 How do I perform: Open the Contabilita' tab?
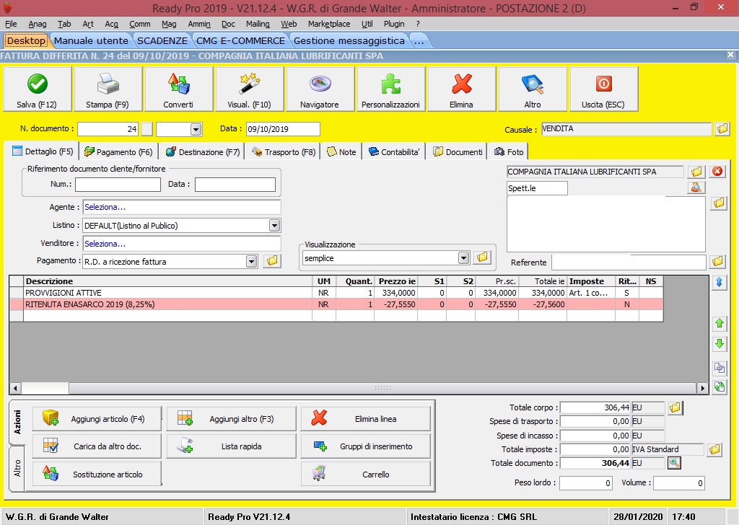(394, 152)
